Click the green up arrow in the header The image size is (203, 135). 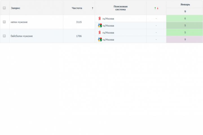tap(155, 8)
